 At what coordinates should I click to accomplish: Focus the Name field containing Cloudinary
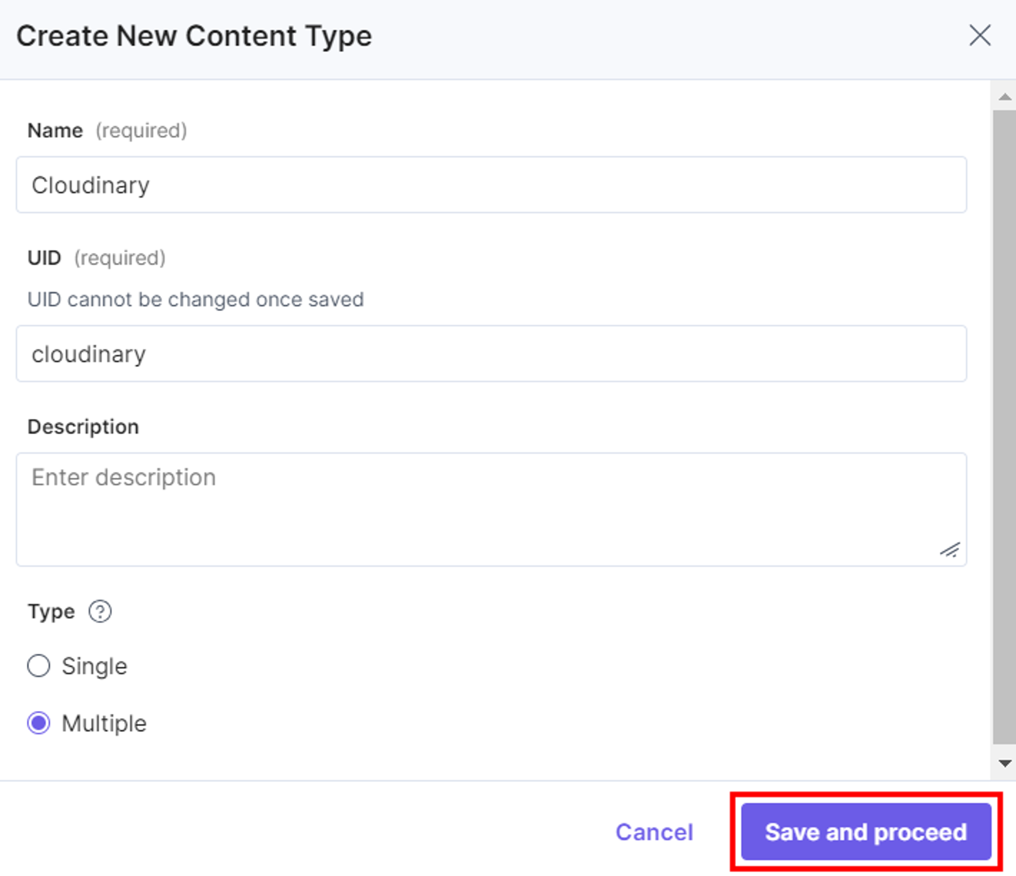pos(491,185)
